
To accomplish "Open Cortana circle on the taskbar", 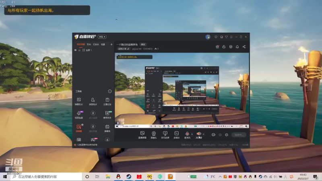I will pos(87,177).
